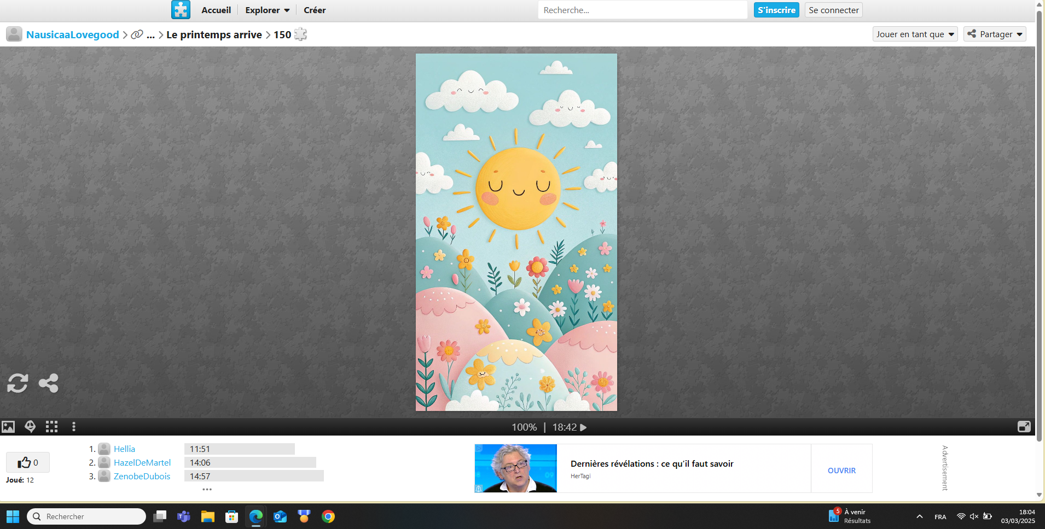Toggle the ghost image icon
The height and width of the screenshot is (529, 1045).
coord(30,427)
